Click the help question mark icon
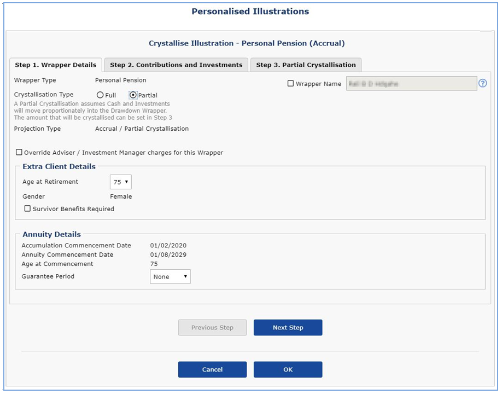 (482, 84)
